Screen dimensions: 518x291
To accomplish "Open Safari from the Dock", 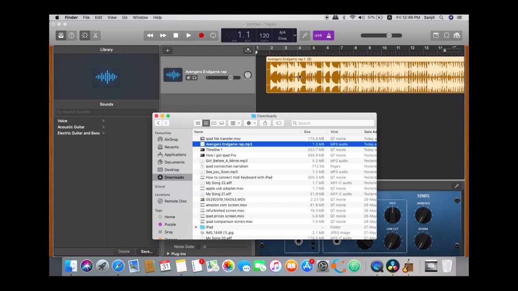I will click(x=118, y=266).
